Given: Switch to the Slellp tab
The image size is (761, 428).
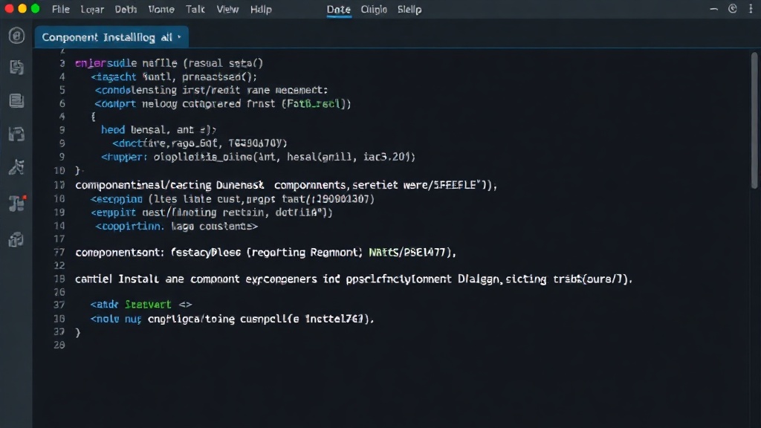Looking at the screenshot, I should [409, 9].
